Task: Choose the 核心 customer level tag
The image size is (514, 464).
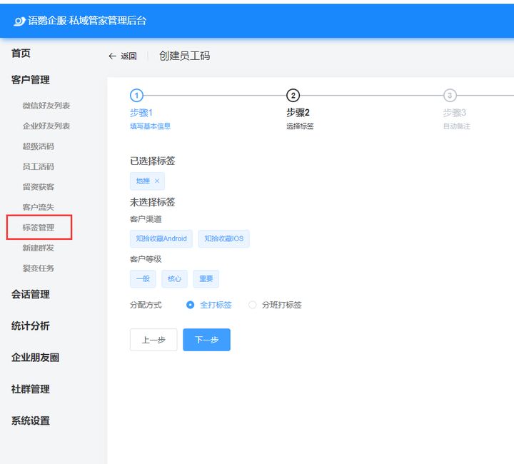Action: (174, 278)
